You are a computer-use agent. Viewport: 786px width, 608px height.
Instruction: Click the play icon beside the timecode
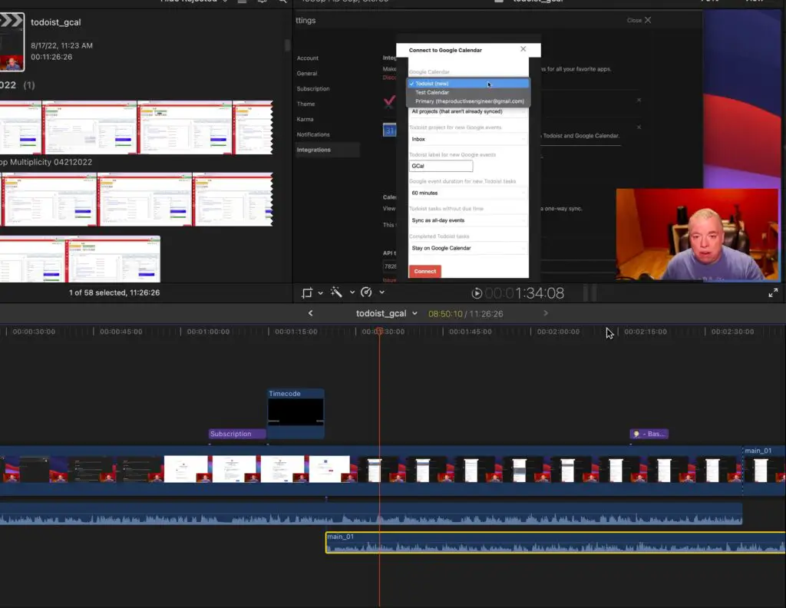click(x=477, y=293)
